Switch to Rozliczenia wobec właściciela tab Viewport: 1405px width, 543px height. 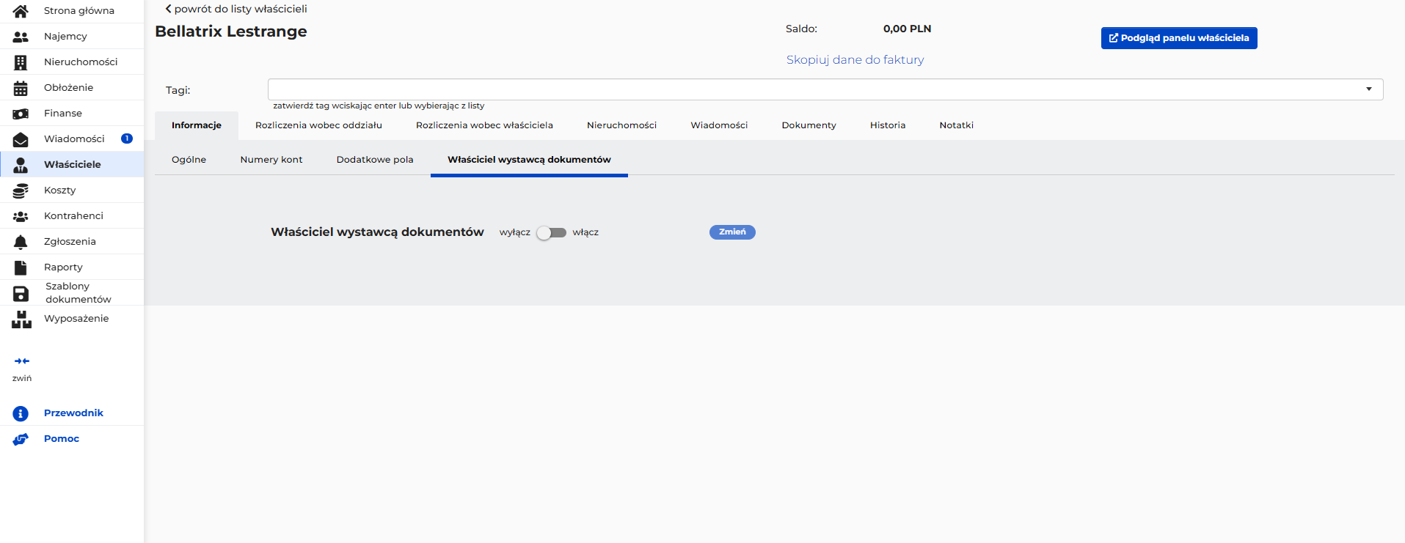point(484,125)
